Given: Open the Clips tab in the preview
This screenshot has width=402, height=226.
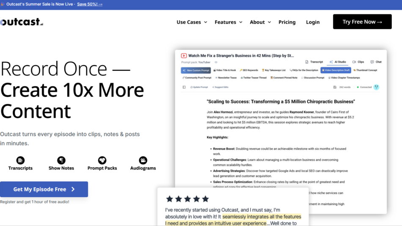Looking at the screenshot, I should pyautogui.click(x=358, y=62).
